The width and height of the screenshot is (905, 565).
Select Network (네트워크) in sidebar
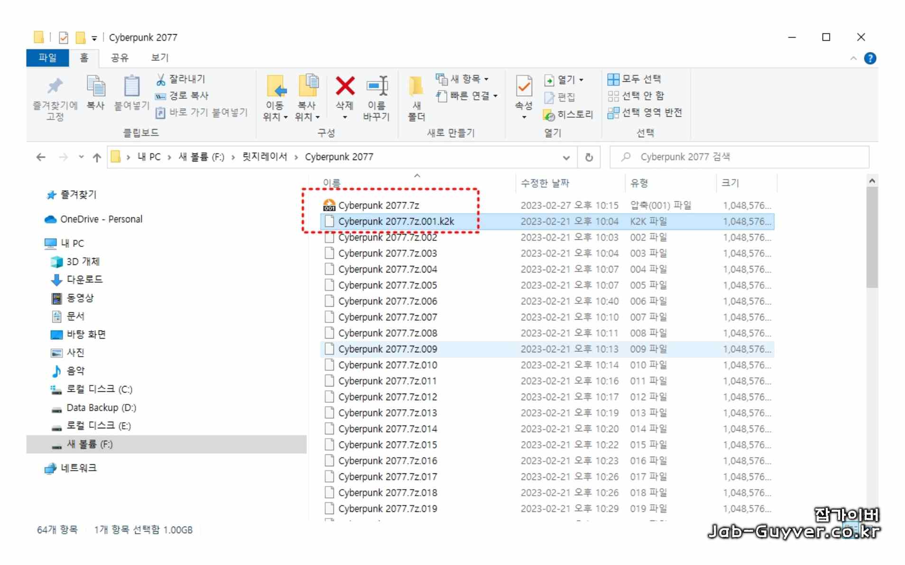click(71, 468)
